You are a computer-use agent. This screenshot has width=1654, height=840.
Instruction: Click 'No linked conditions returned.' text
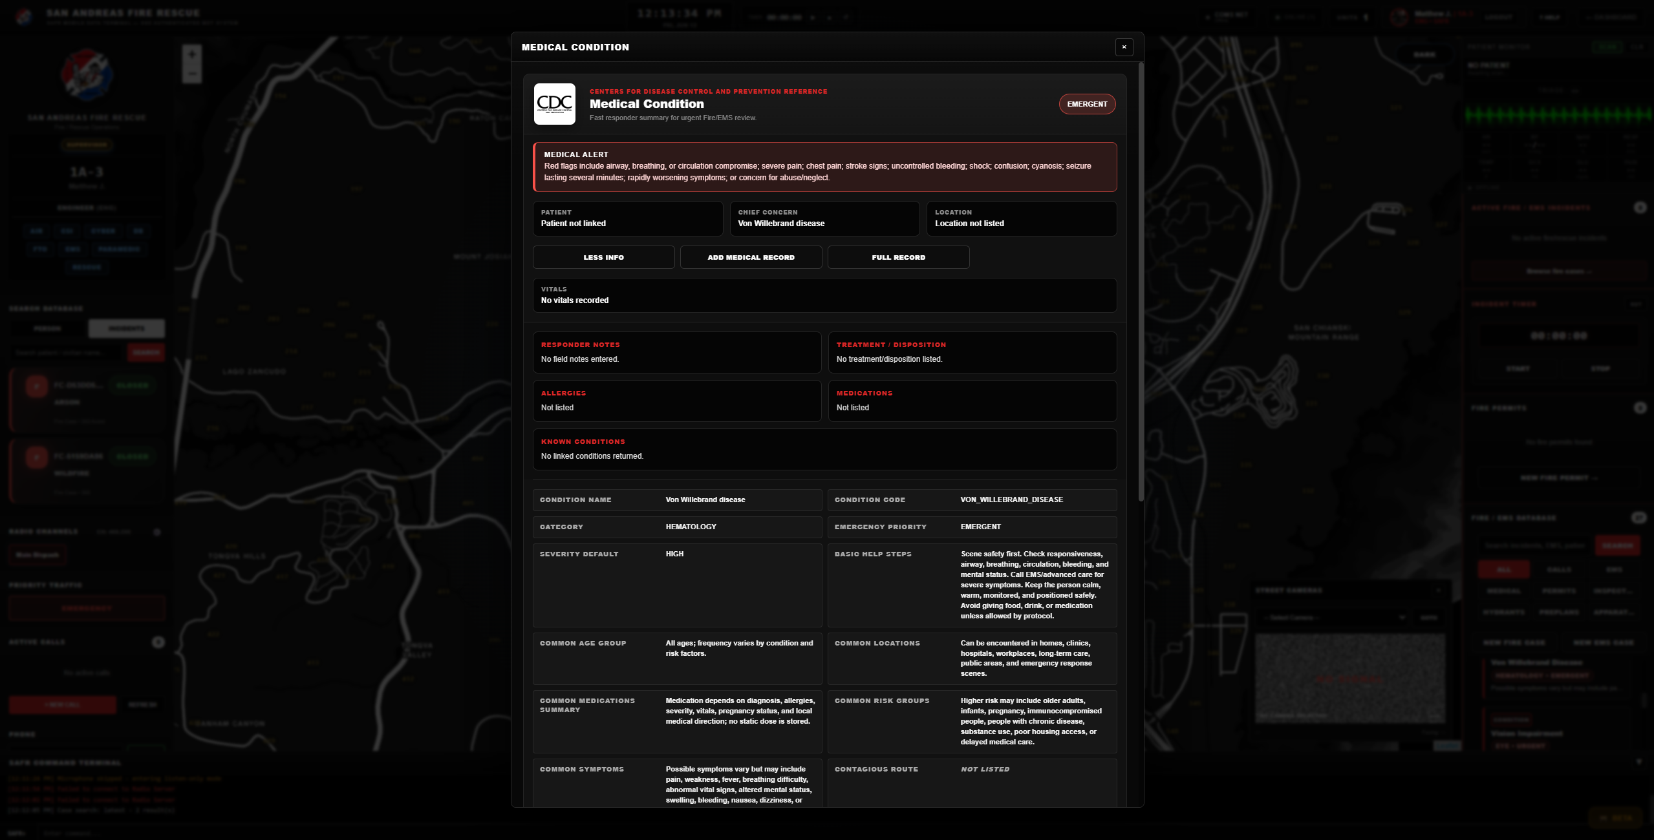pos(592,456)
